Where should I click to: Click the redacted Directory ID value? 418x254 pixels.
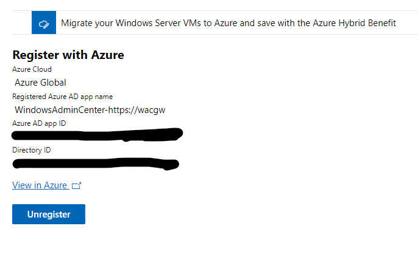(x=96, y=163)
